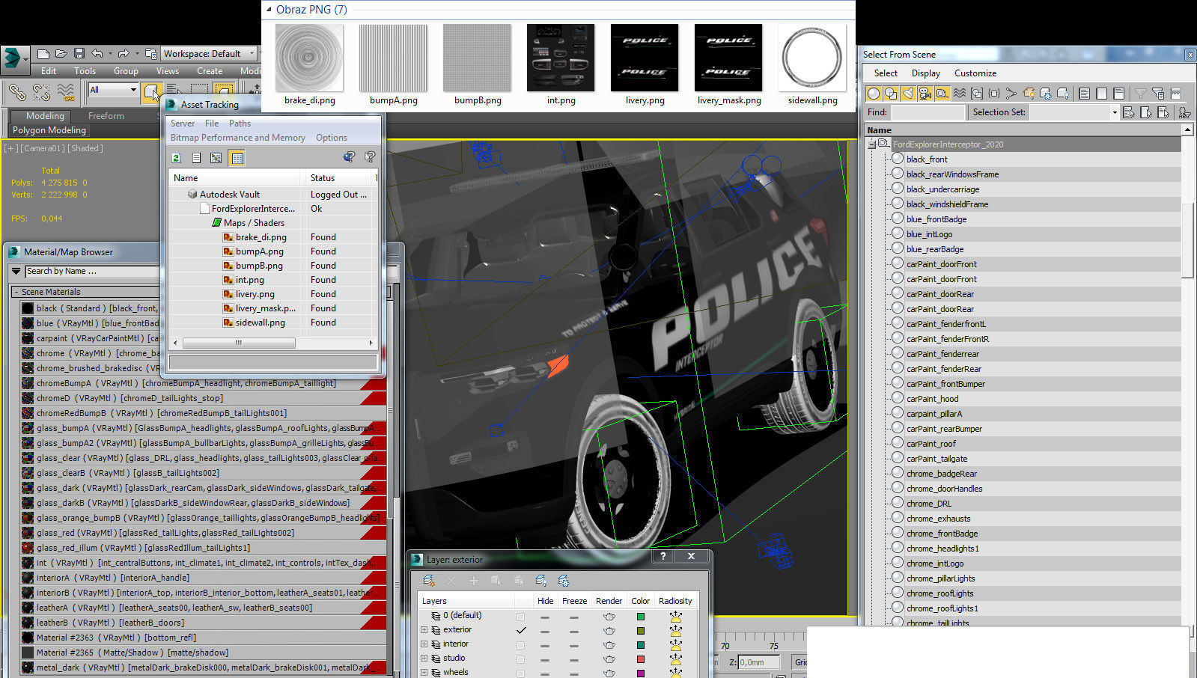
Task: Click the Unlink Selection broken chain icon
Action: click(x=42, y=92)
